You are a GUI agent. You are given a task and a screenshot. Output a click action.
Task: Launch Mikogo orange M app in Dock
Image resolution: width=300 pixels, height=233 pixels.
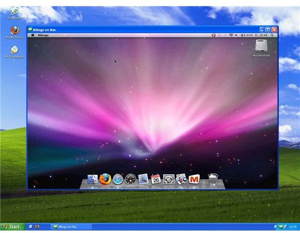(x=194, y=179)
